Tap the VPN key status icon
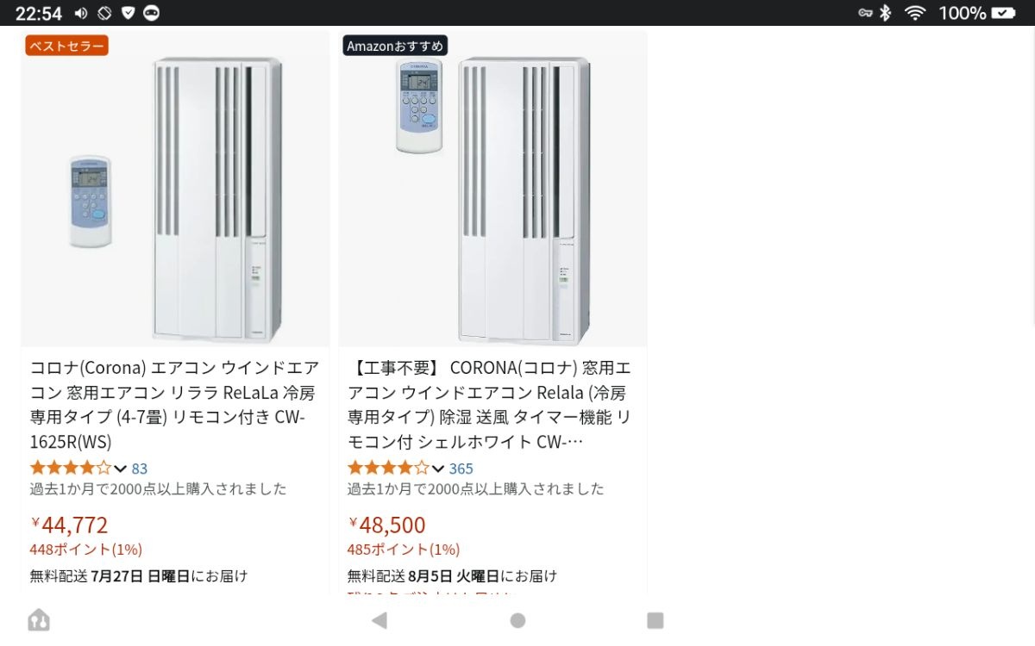This screenshot has height=646, width=1035. point(865,13)
